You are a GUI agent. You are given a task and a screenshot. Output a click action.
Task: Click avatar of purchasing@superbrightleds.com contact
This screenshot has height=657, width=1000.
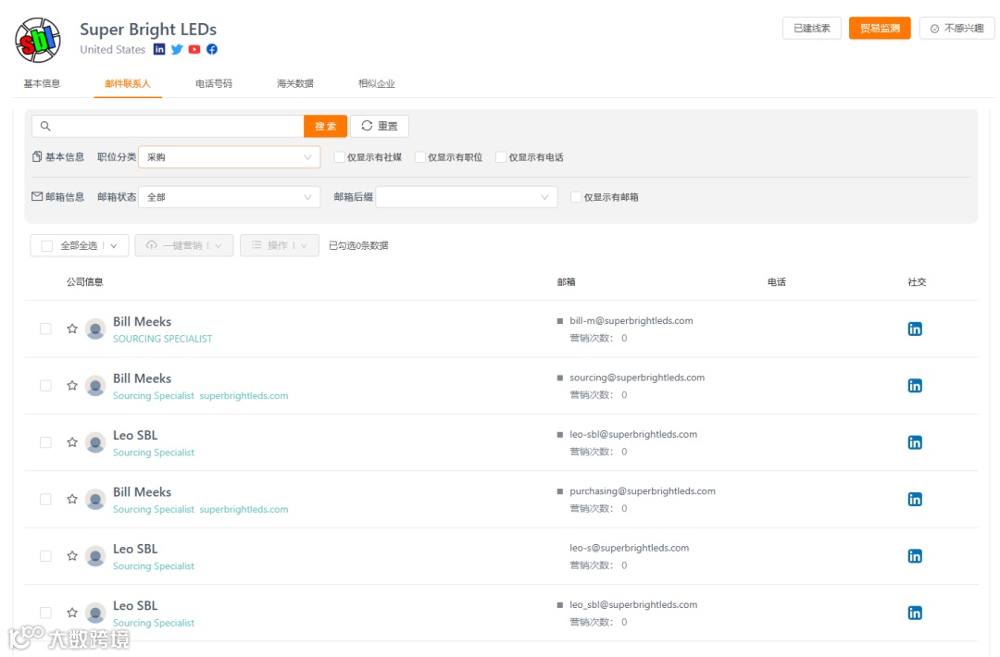point(95,499)
